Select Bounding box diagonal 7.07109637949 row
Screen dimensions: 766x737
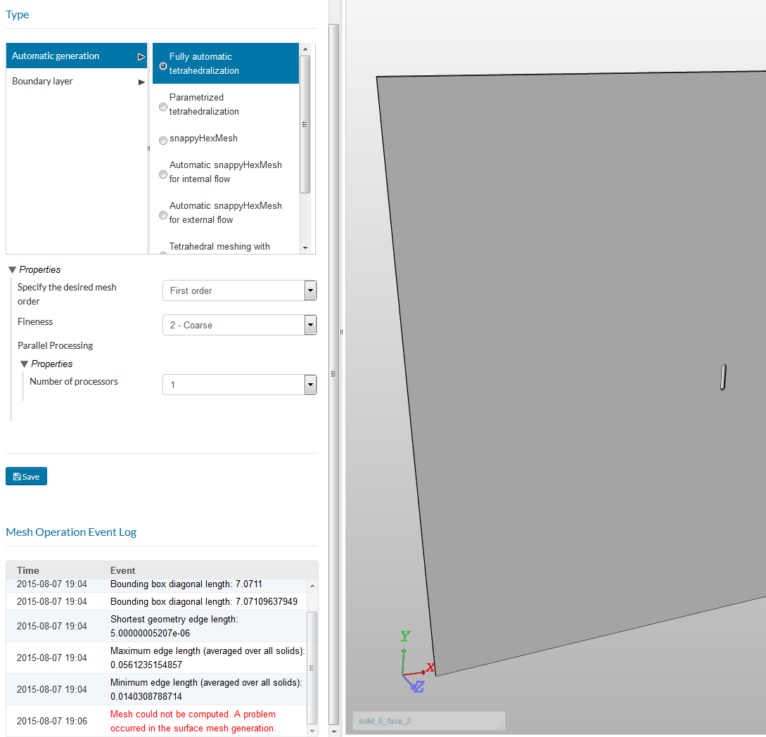click(x=156, y=602)
